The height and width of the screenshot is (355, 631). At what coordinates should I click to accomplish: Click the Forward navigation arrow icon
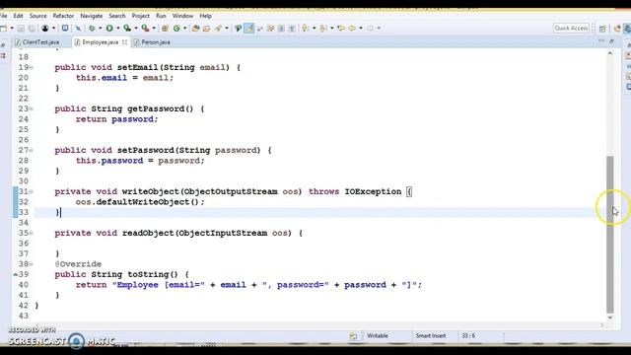coord(370,29)
